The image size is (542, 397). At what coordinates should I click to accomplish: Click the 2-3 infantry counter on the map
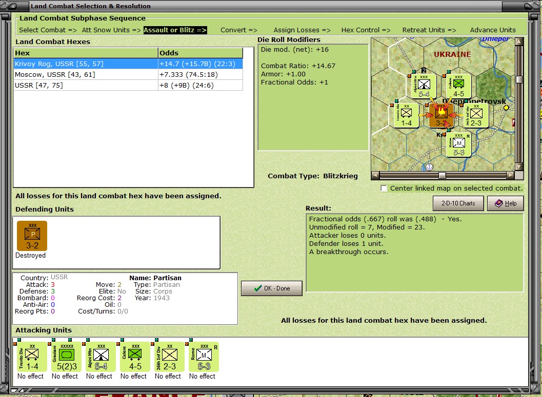click(476, 115)
